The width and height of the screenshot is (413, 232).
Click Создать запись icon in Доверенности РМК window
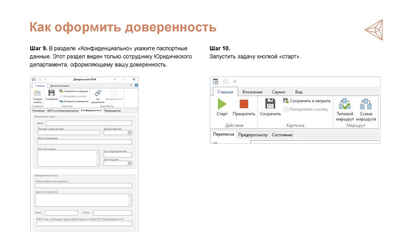click(x=37, y=93)
